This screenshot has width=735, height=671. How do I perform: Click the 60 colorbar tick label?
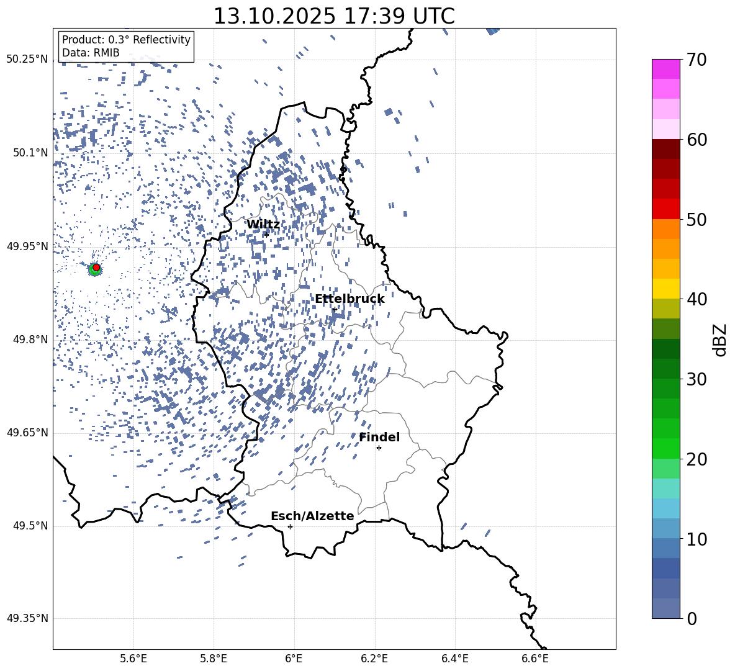[697, 140]
